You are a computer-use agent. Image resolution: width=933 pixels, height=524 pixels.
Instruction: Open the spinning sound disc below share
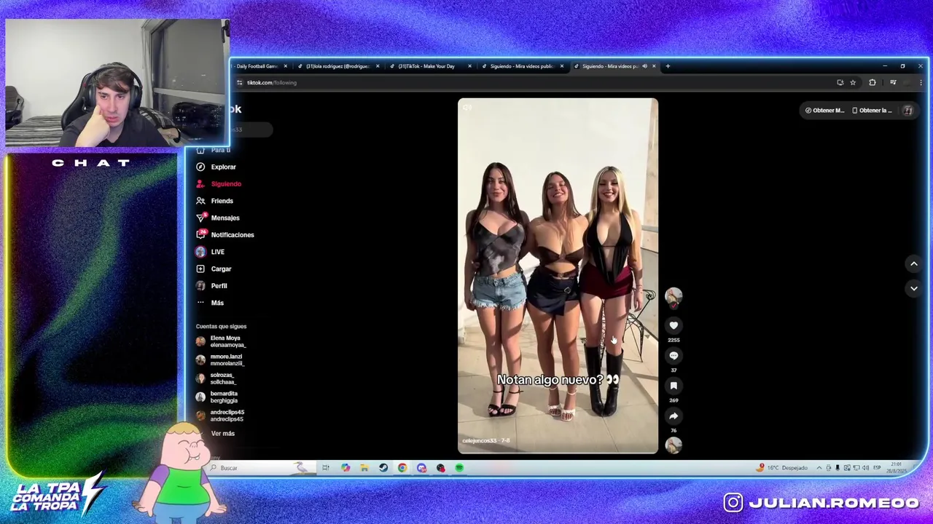click(x=674, y=445)
